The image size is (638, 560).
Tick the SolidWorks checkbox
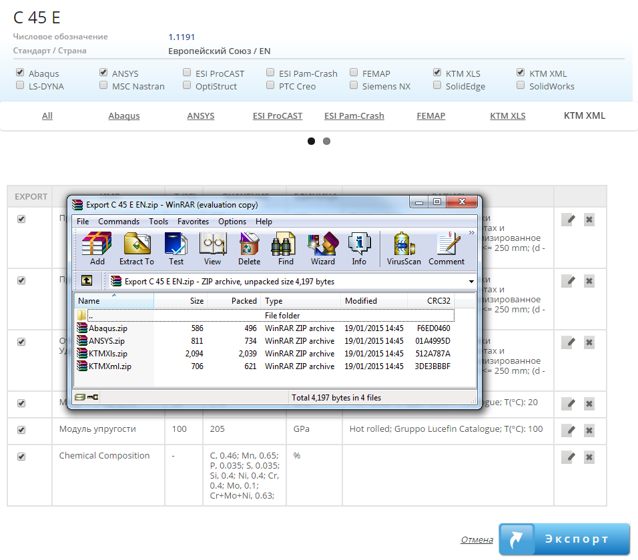tap(521, 85)
